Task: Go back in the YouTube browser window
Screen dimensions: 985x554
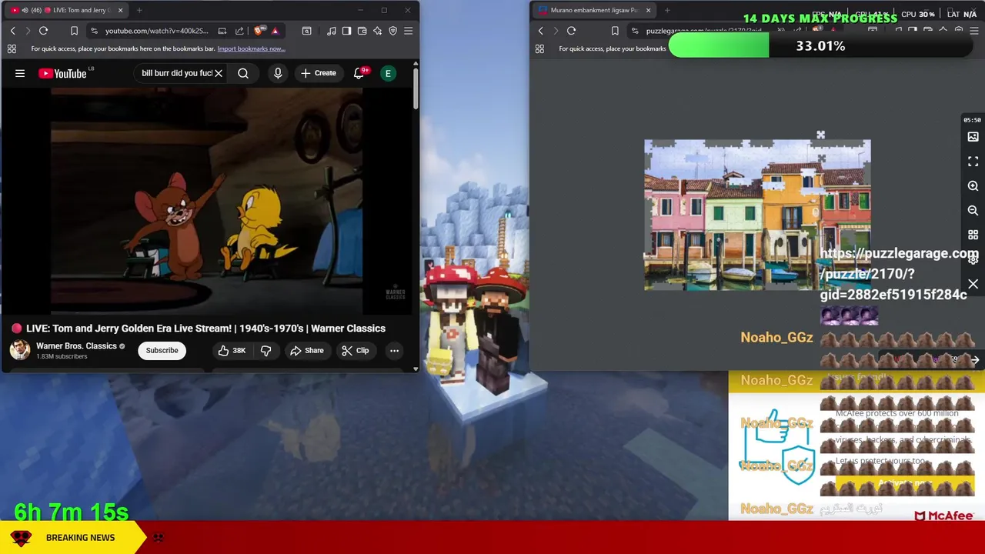Action: pos(12,31)
